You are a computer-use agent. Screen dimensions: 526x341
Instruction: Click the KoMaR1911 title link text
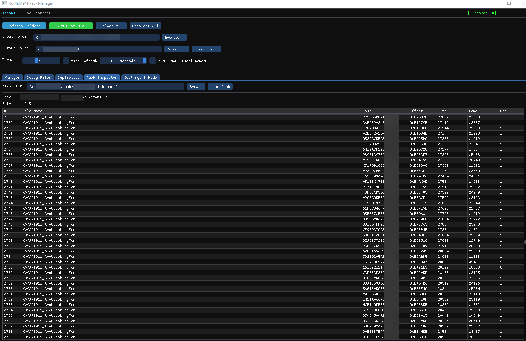pos(12,13)
